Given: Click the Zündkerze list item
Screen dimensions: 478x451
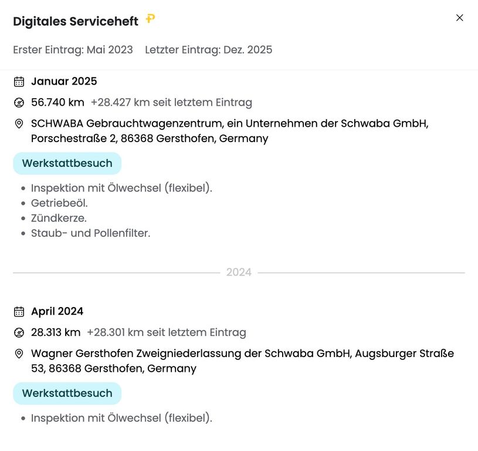Looking at the screenshot, I should coord(59,218).
